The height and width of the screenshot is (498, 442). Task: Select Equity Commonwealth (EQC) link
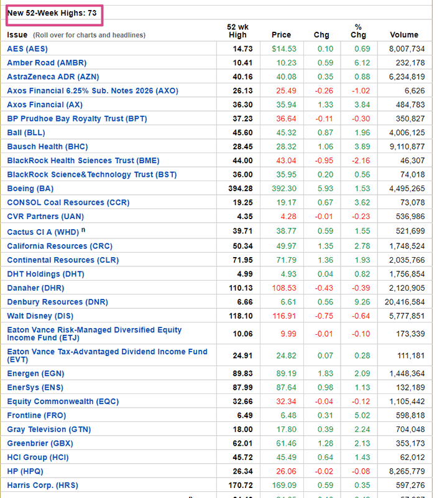tap(63, 402)
